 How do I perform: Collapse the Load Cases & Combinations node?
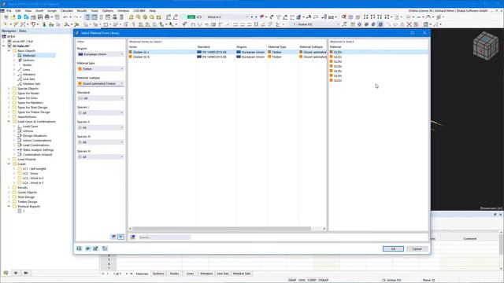pyautogui.click(x=9, y=122)
